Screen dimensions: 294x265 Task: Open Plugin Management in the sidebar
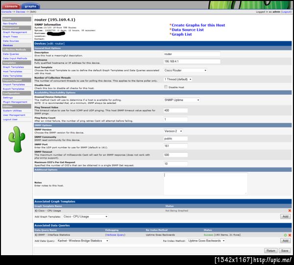[15, 102]
